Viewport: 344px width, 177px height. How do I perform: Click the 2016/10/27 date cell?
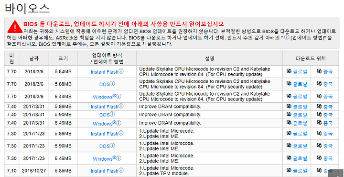(34, 171)
